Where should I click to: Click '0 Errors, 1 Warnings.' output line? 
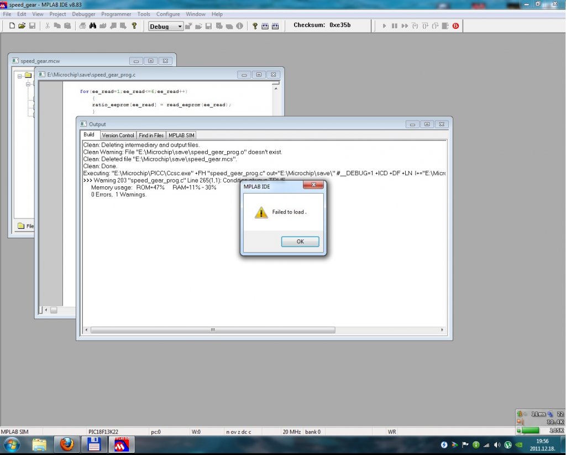(x=119, y=195)
